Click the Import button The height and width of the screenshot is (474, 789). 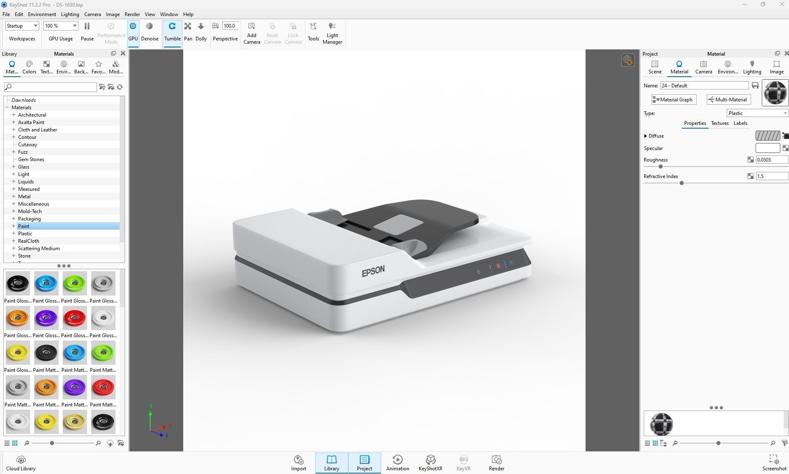[299, 463]
